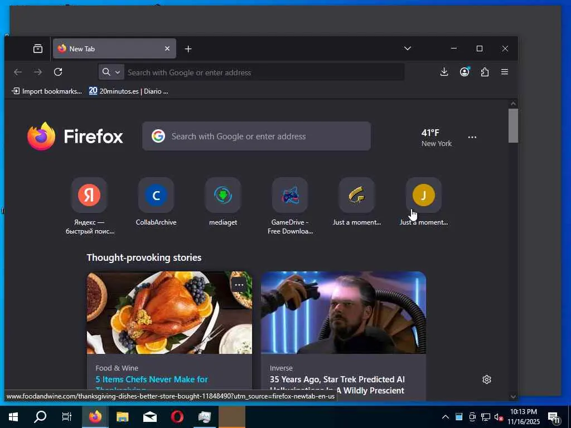Image resolution: width=571 pixels, height=428 pixels.
Task: Click the Food & Wine source label
Action: tap(117, 368)
